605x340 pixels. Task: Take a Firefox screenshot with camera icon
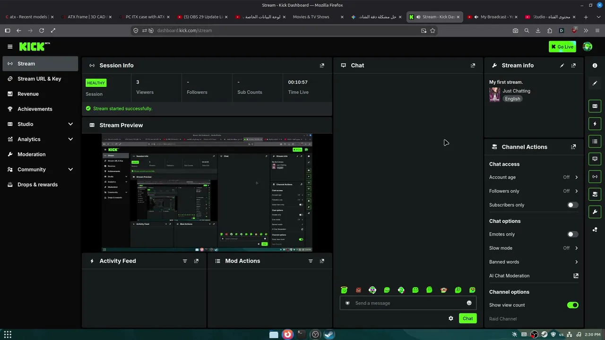[x=515, y=31]
